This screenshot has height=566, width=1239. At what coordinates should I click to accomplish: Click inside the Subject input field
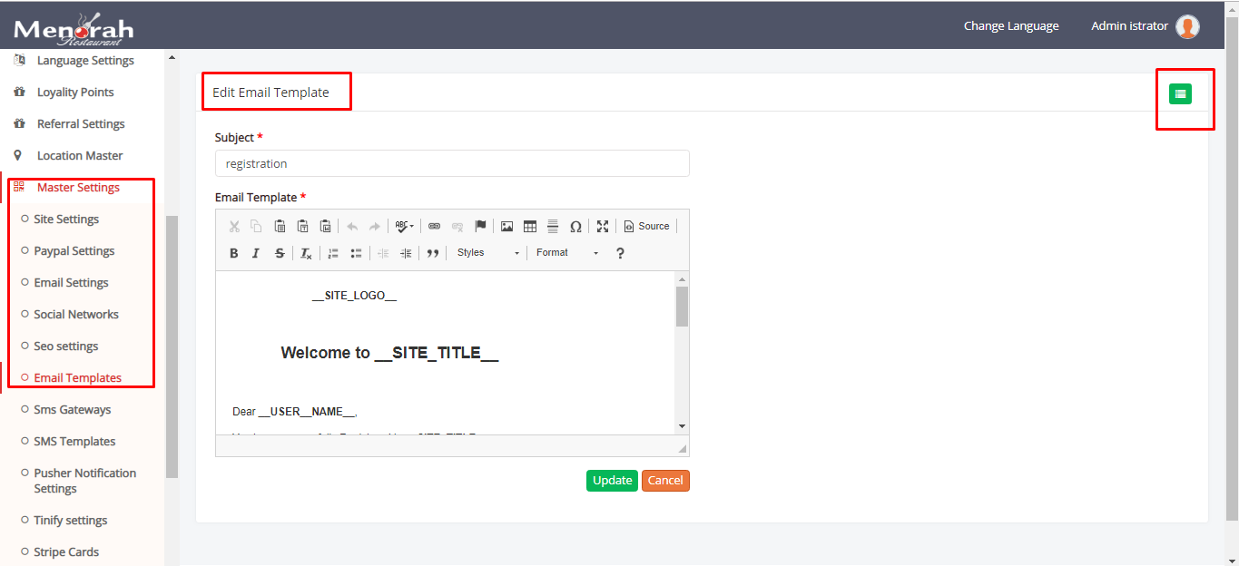pos(451,163)
